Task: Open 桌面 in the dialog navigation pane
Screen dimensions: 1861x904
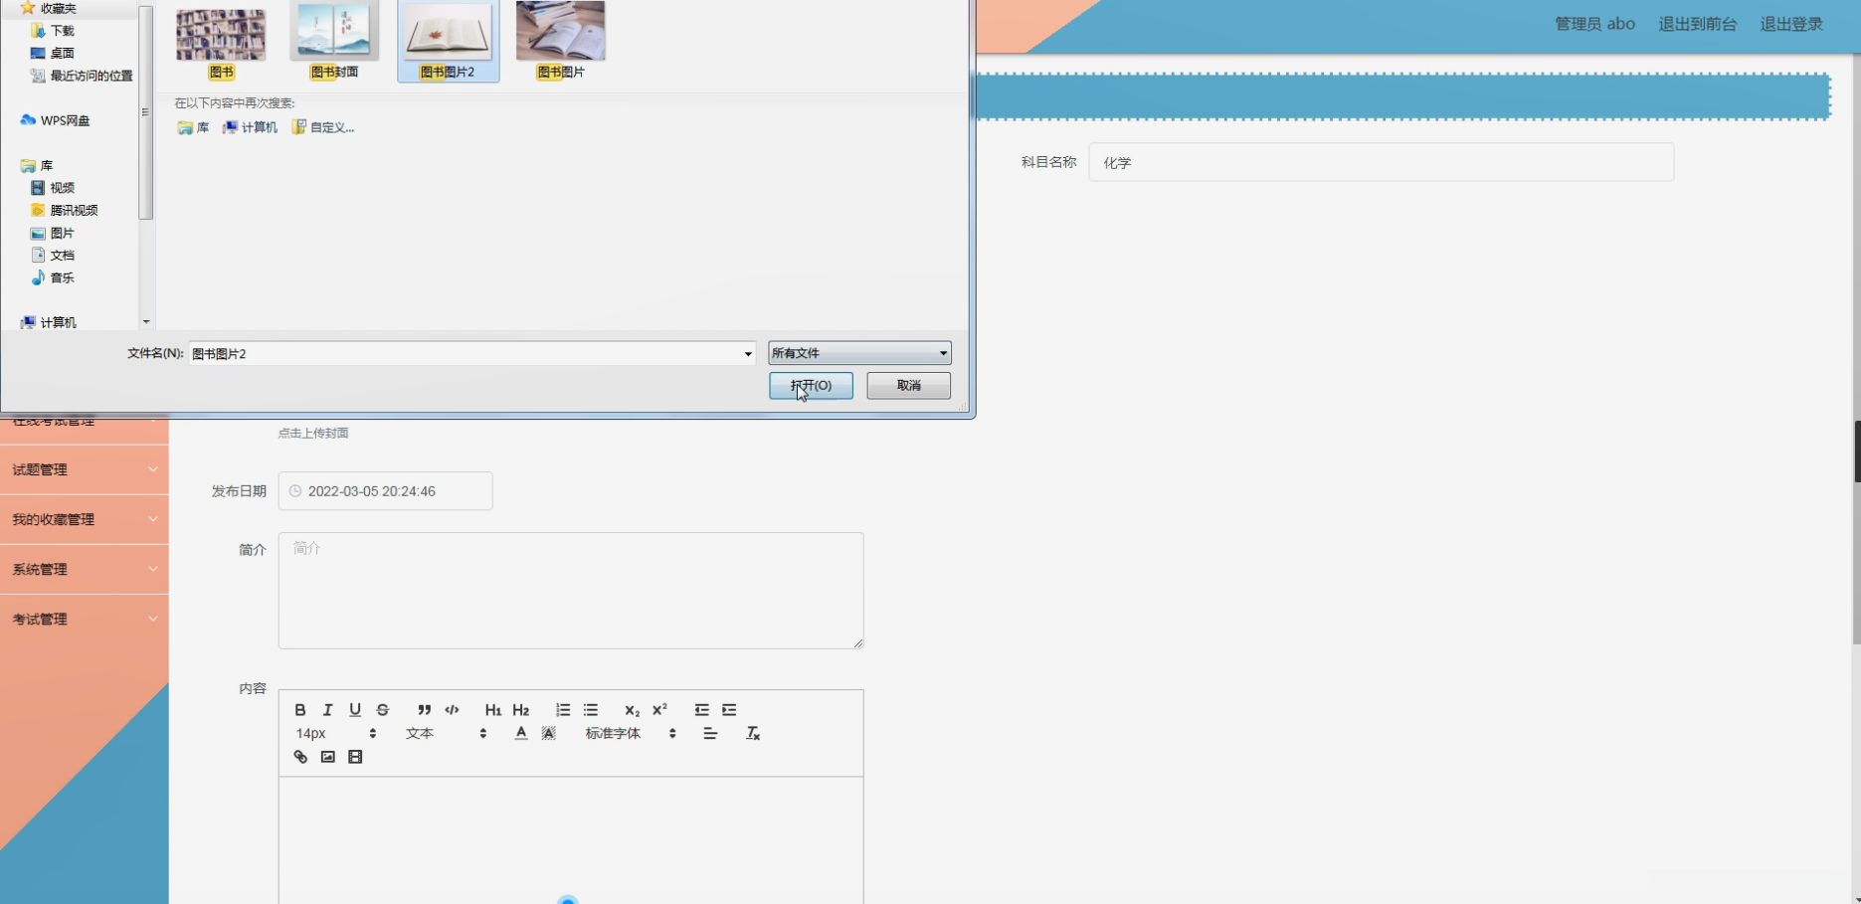Action: click(53, 54)
